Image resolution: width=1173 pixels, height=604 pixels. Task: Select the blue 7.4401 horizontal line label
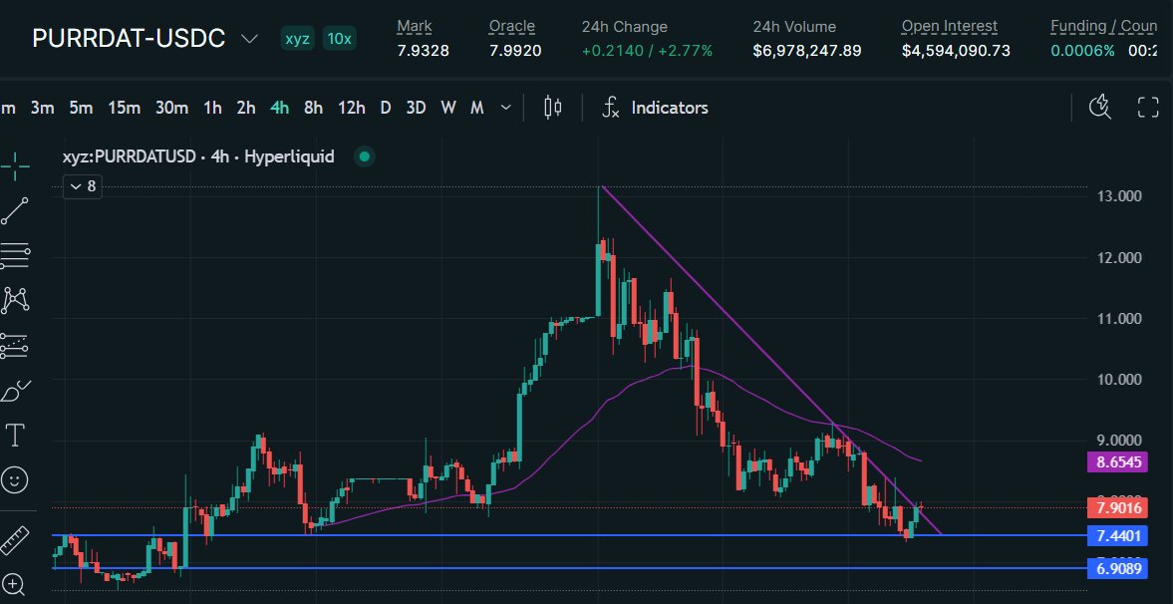[x=1118, y=536]
